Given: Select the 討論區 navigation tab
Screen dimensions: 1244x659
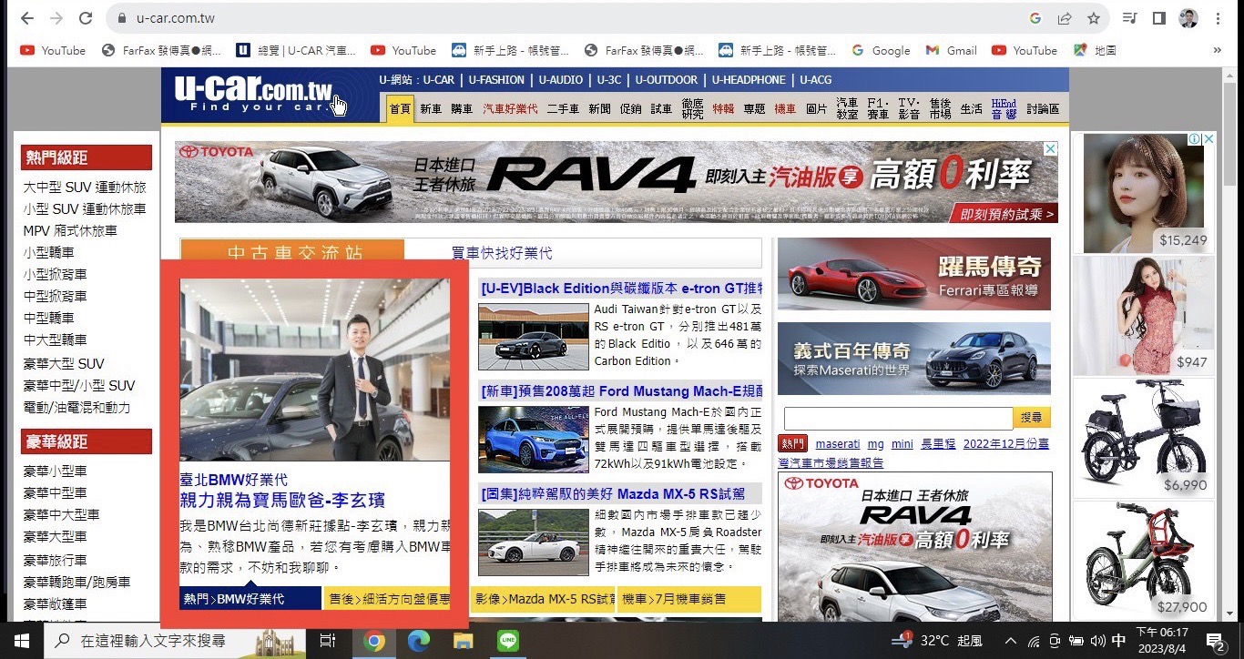Looking at the screenshot, I should coord(1043,108).
